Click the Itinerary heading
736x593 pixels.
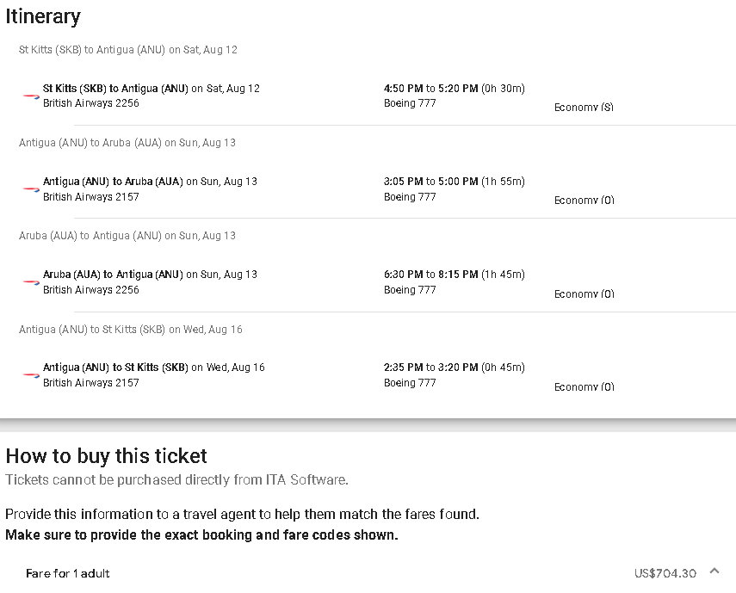(43, 16)
